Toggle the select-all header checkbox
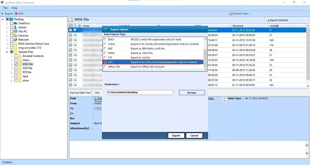310x165 pixels. click(x=70, y=26)
